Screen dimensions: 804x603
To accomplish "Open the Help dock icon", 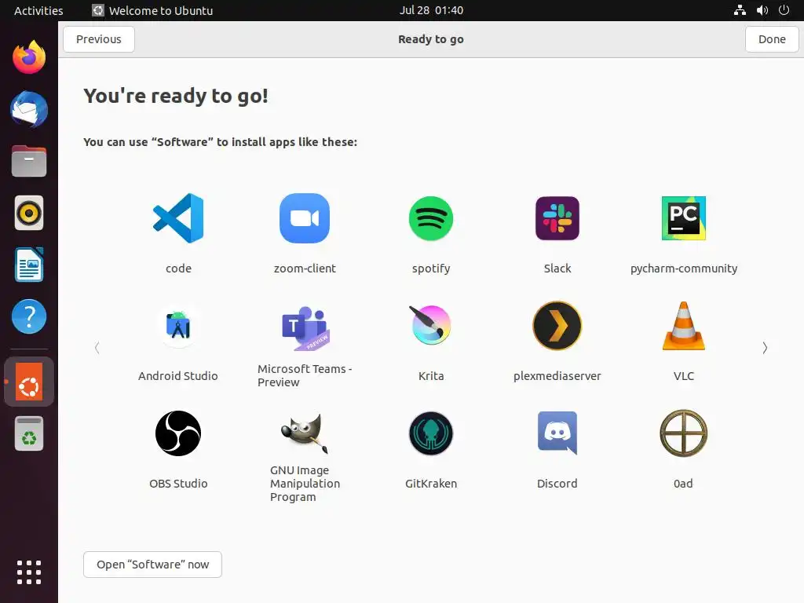I will [29, 316].
